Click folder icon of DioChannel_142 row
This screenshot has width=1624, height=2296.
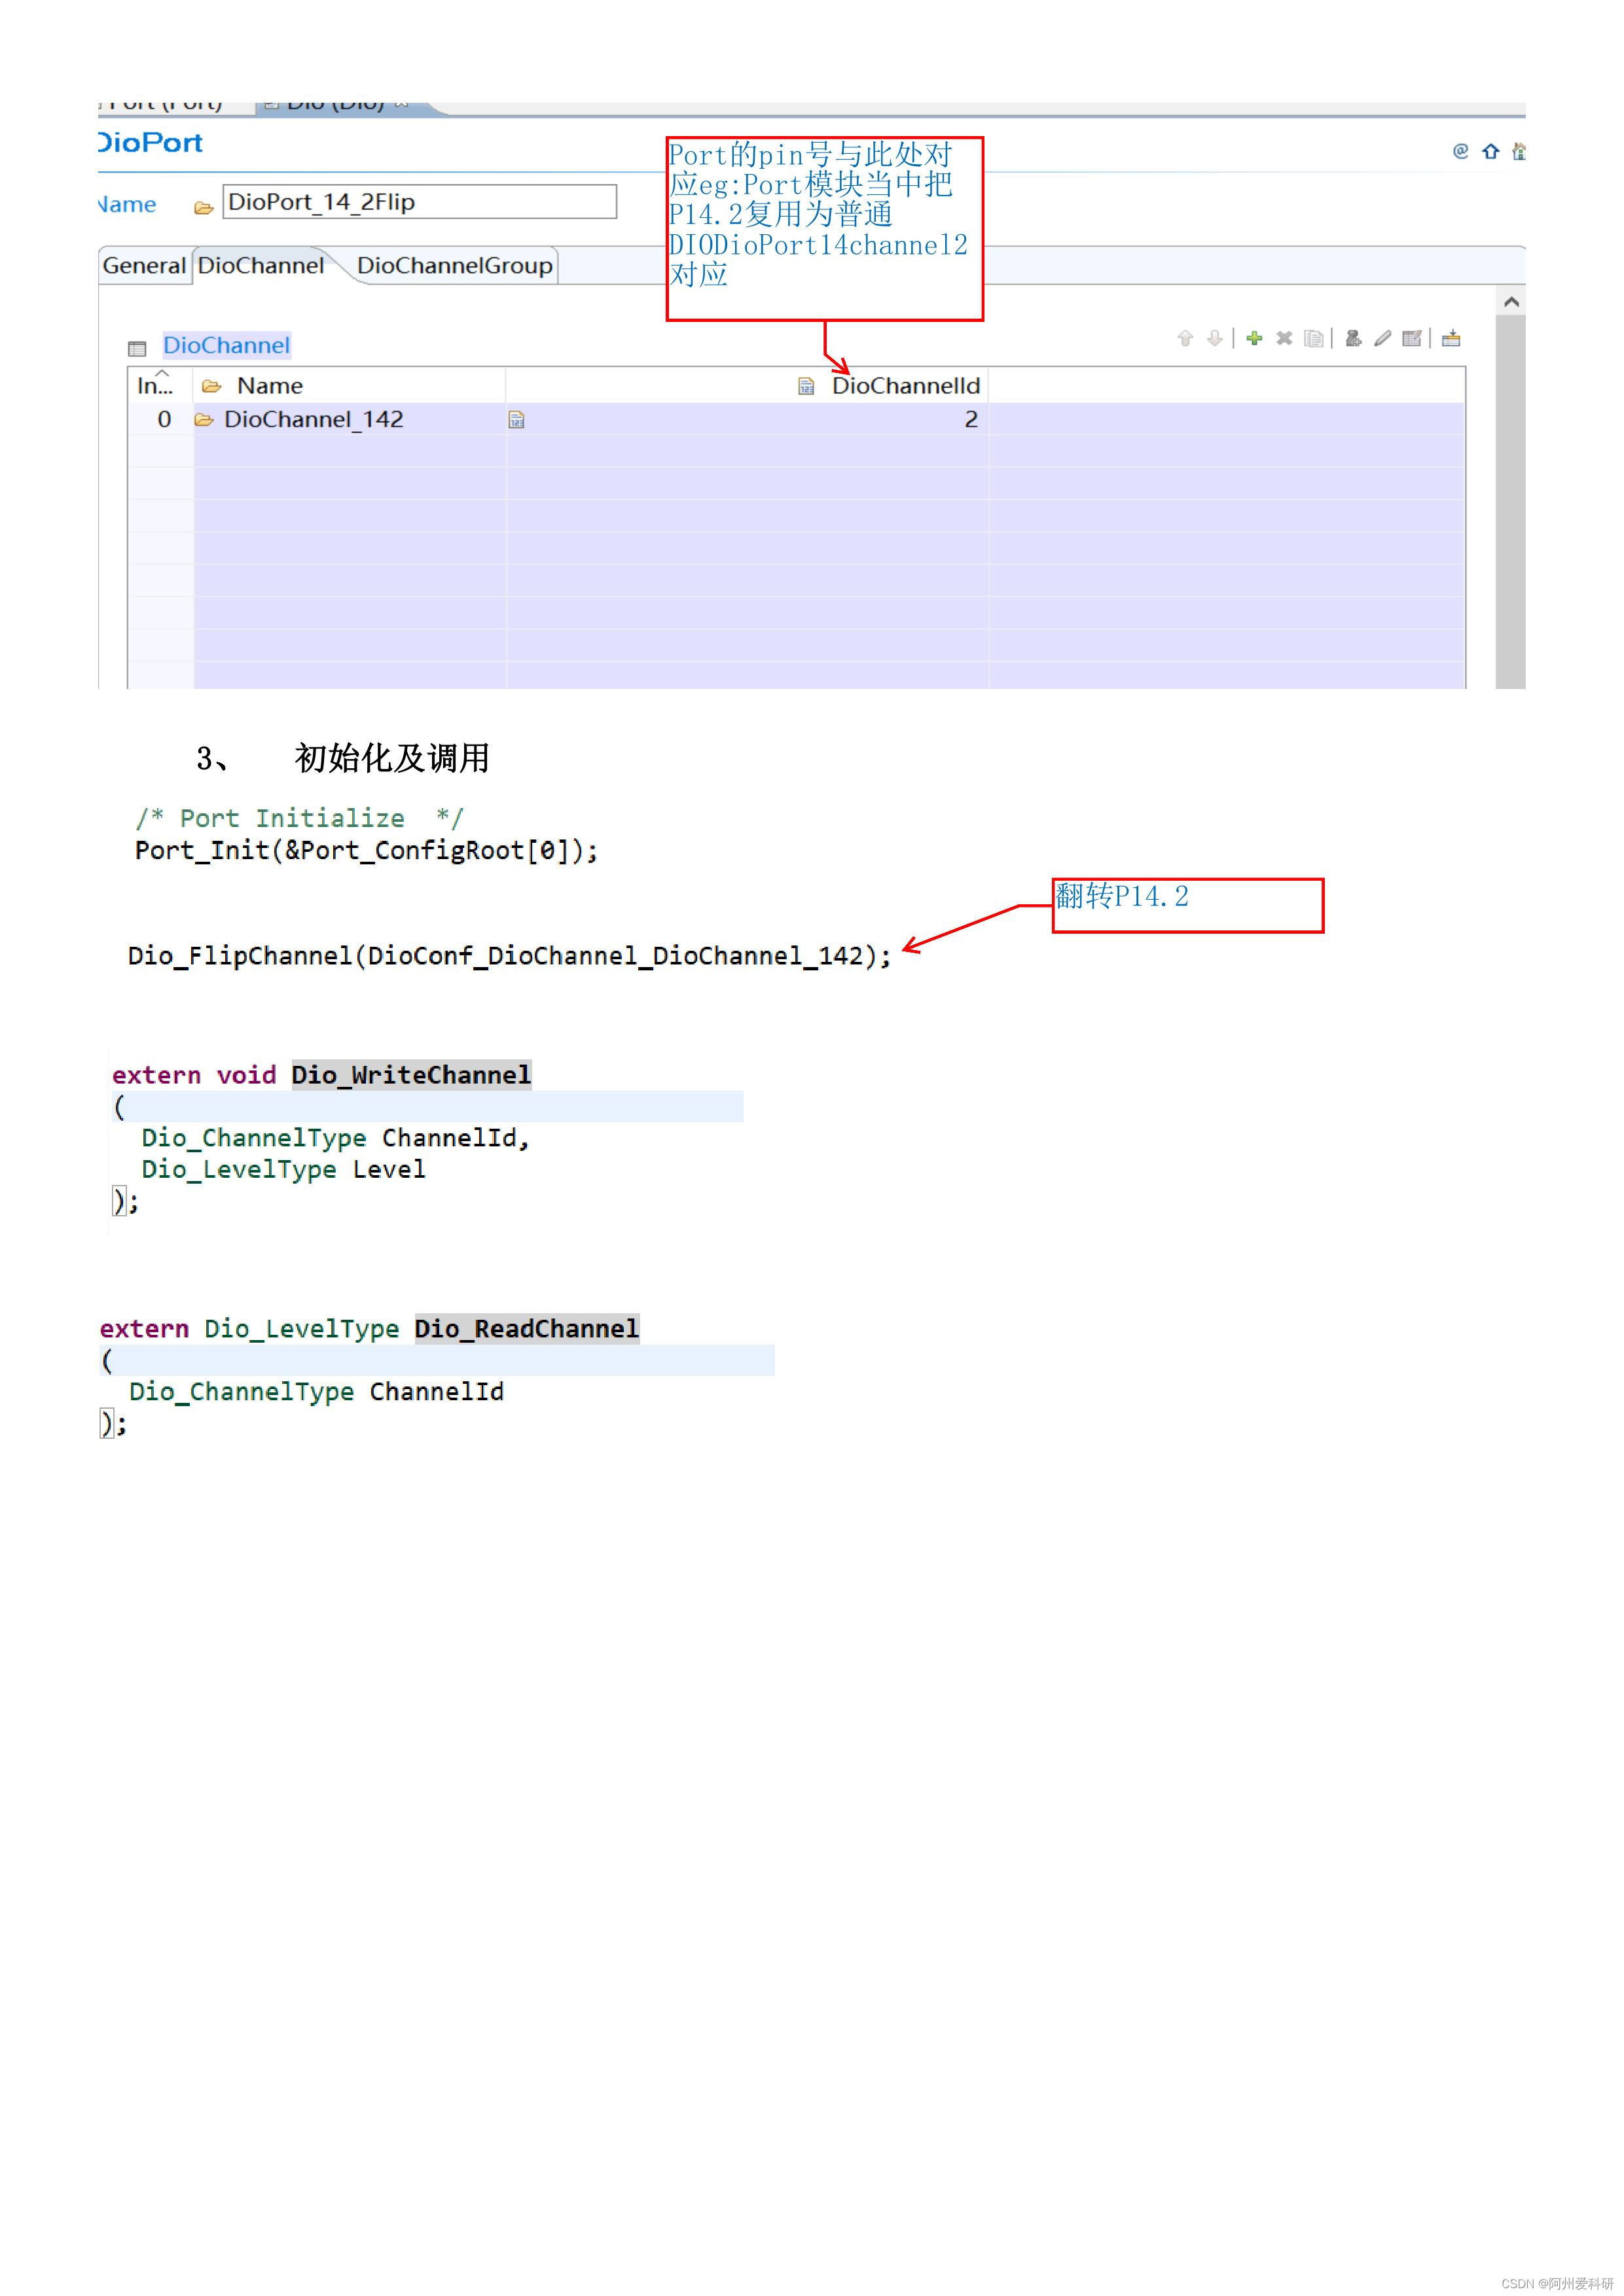coord(204,420)
